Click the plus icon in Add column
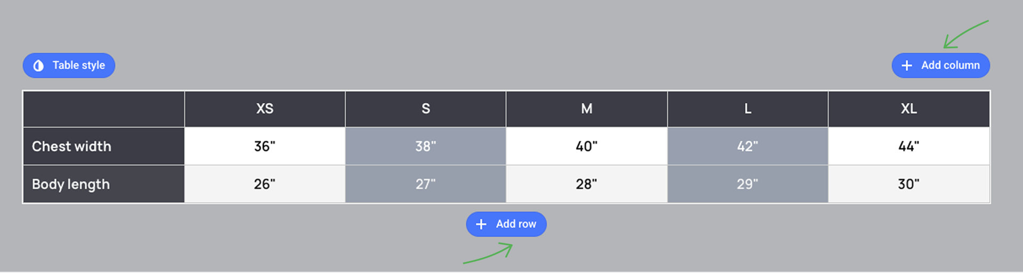This screenshot has width=1023, height=275. coord(906,65)
